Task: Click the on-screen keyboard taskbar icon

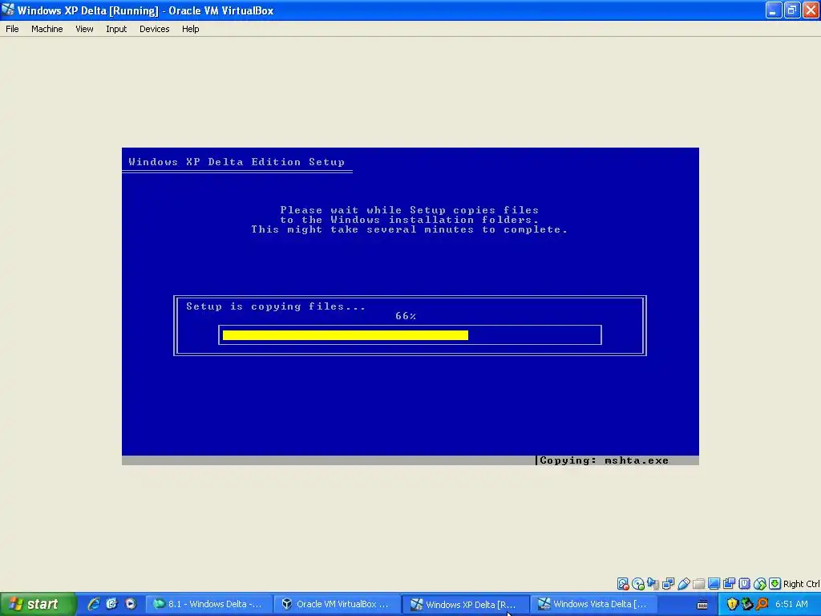Action: tap(702, 605)
